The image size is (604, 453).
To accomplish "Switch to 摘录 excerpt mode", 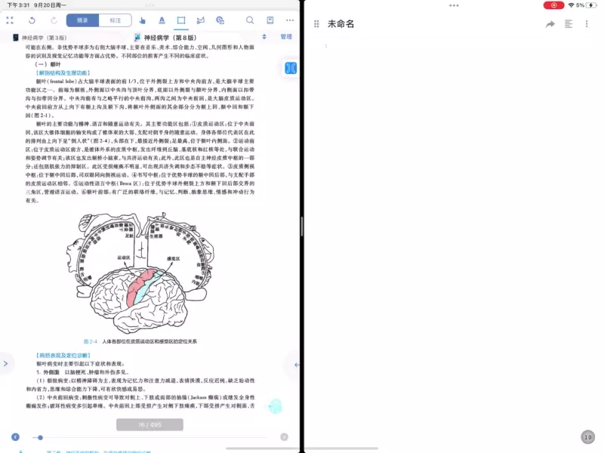I will point(82,20).
